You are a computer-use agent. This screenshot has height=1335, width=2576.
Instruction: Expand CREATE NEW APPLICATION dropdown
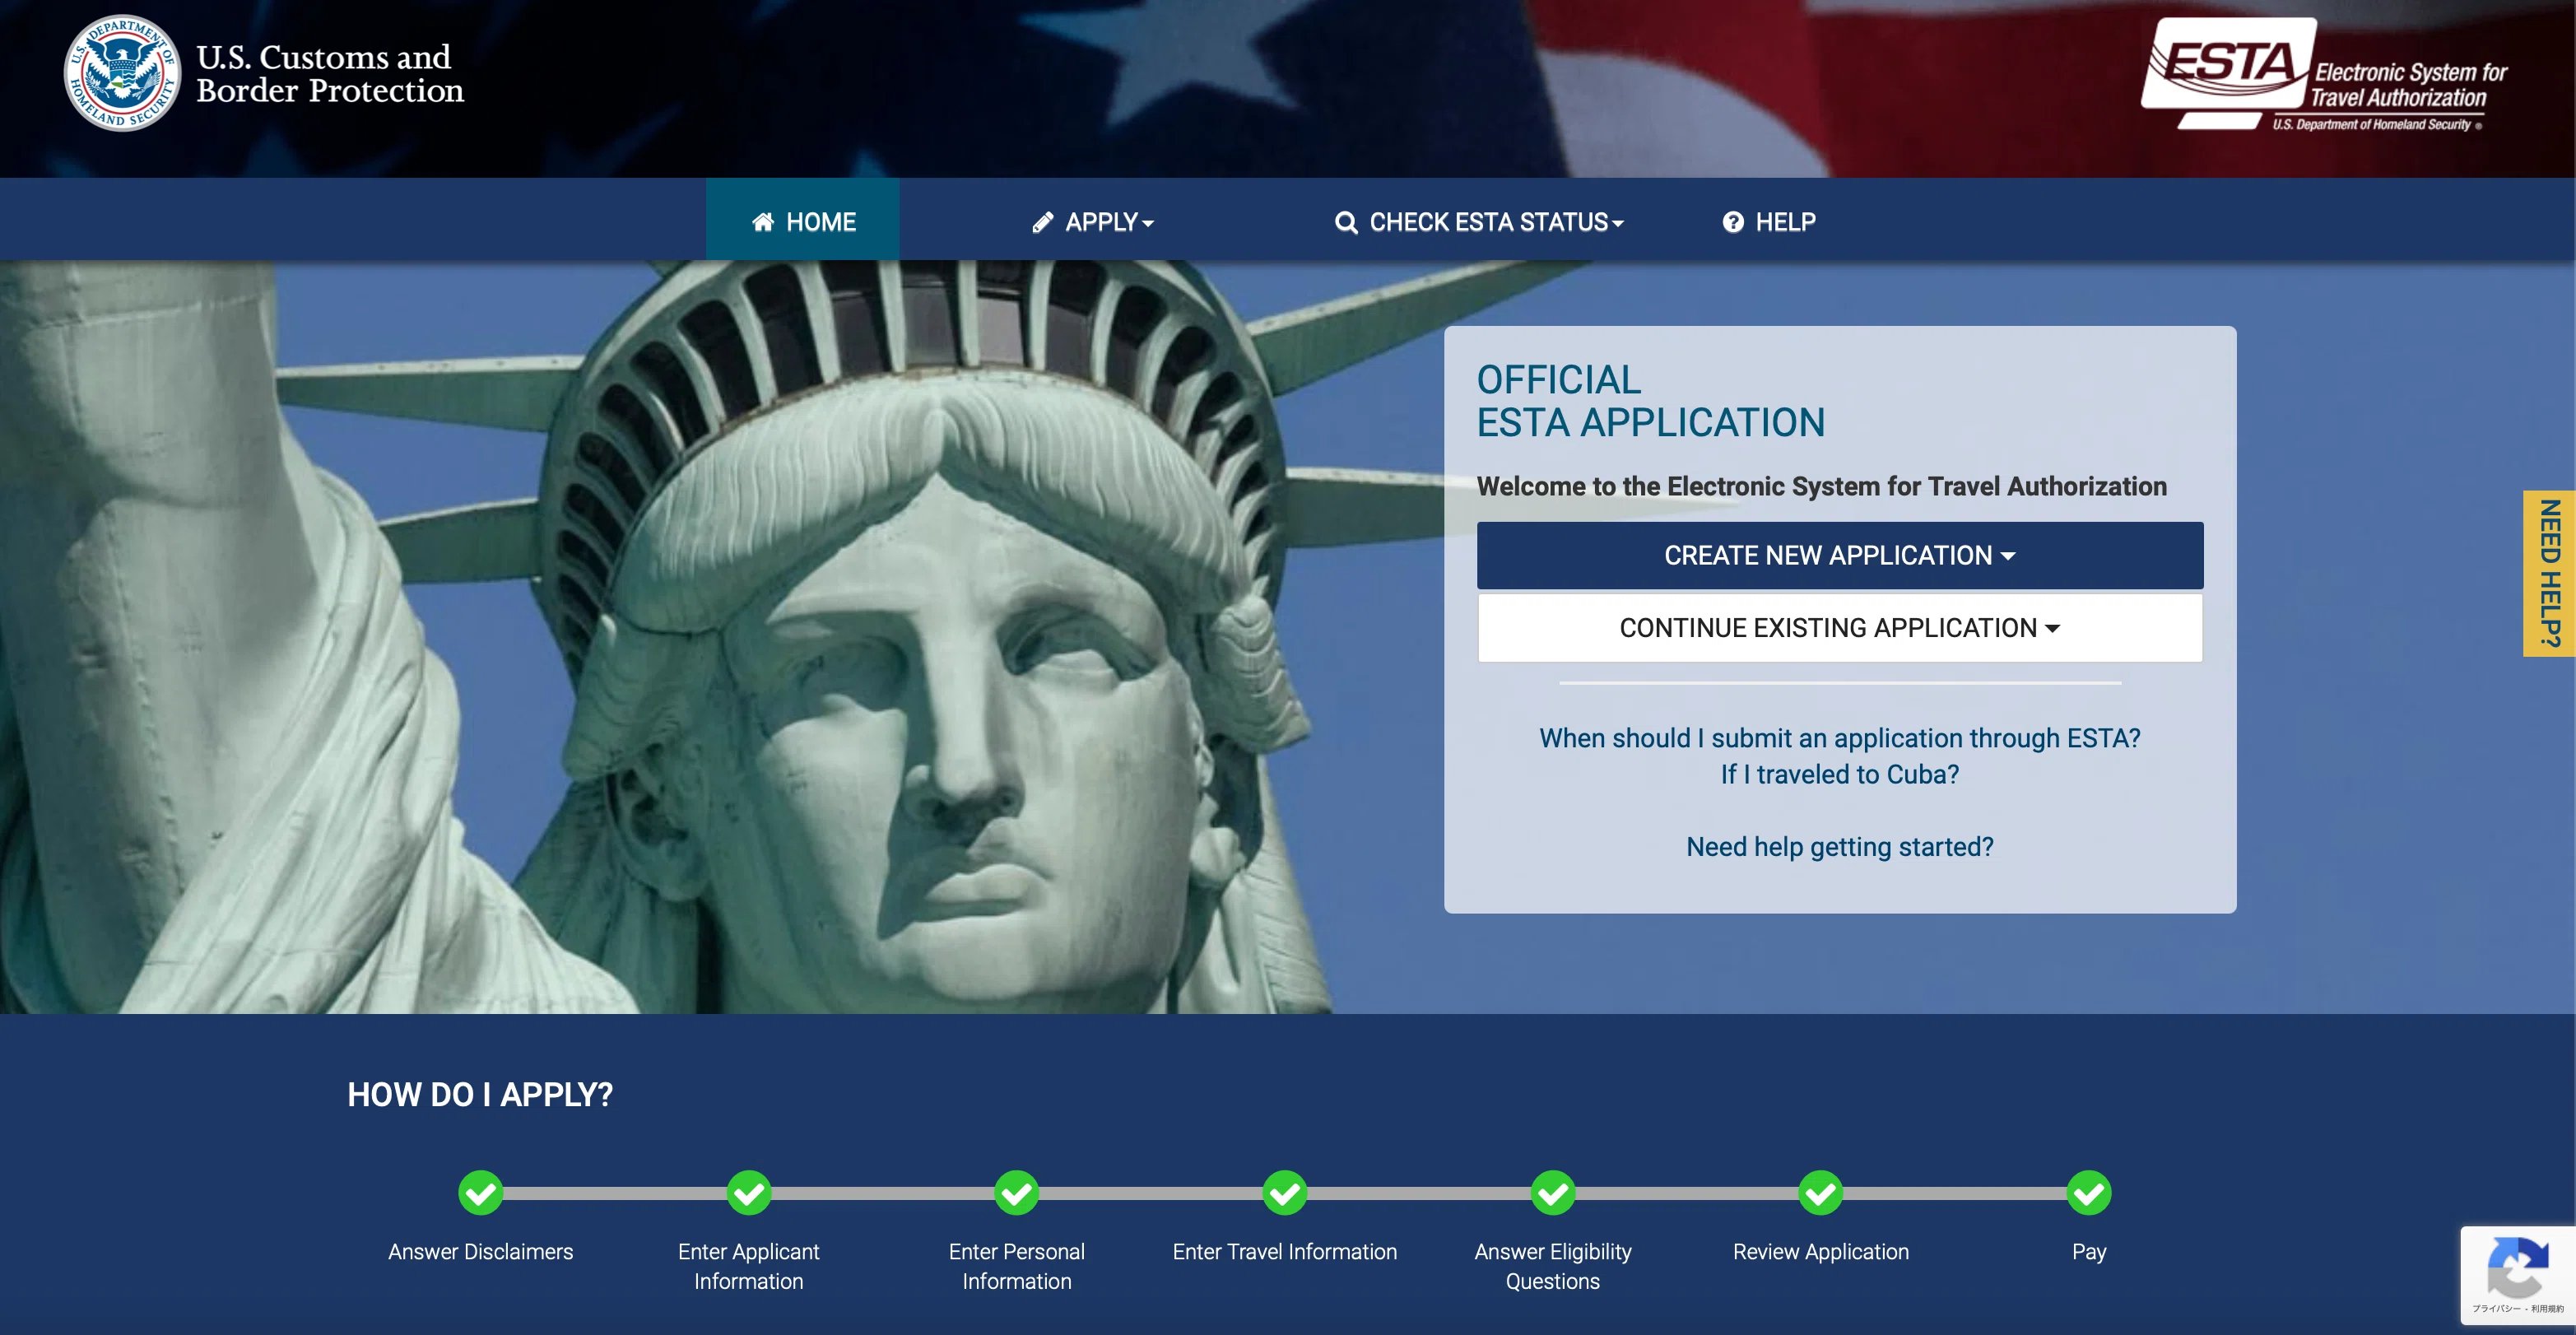pos(1840,555)
